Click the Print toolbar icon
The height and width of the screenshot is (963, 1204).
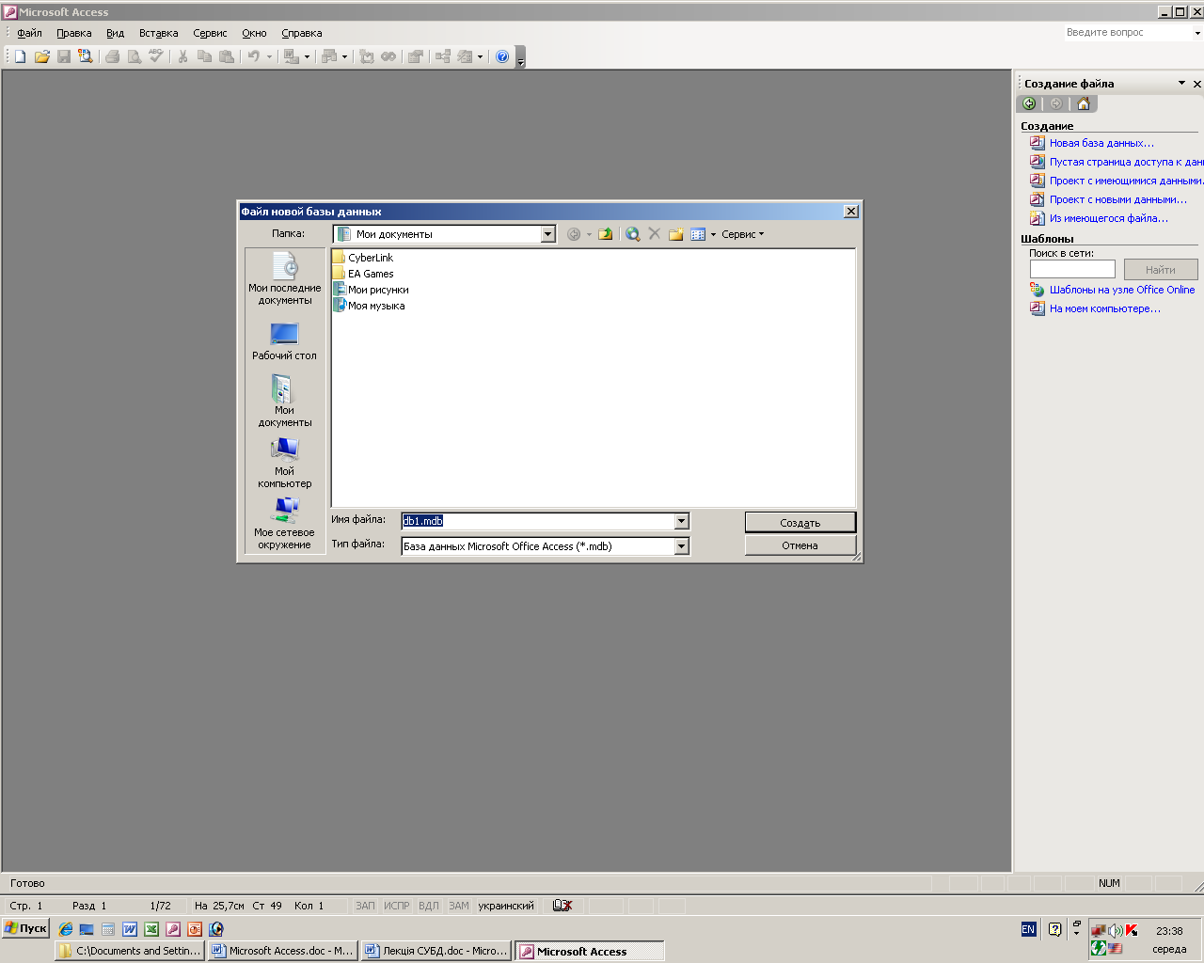point(113,56)
